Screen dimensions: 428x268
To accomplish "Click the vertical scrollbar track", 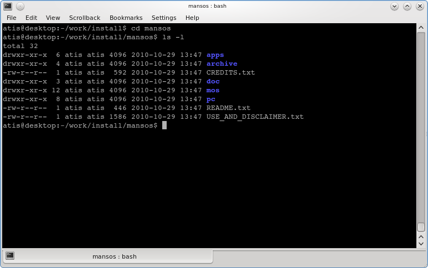I will (421, 128).
